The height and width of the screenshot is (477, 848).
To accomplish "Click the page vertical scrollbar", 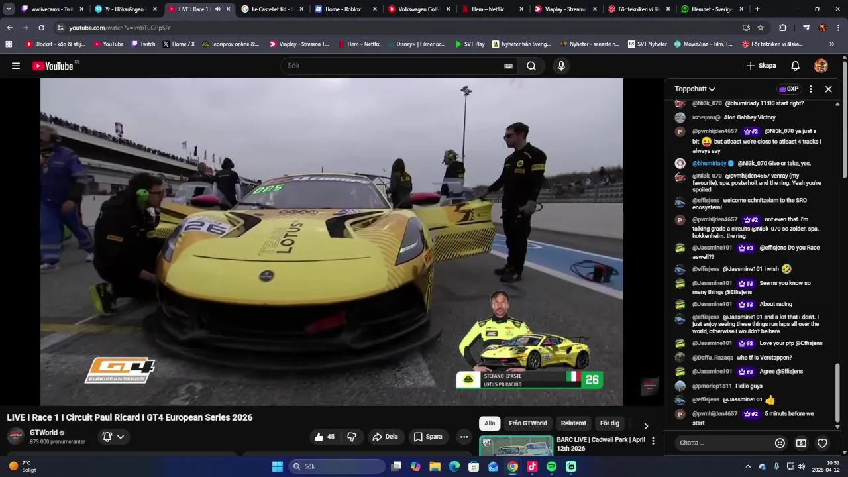I will (x=845, y=119).
